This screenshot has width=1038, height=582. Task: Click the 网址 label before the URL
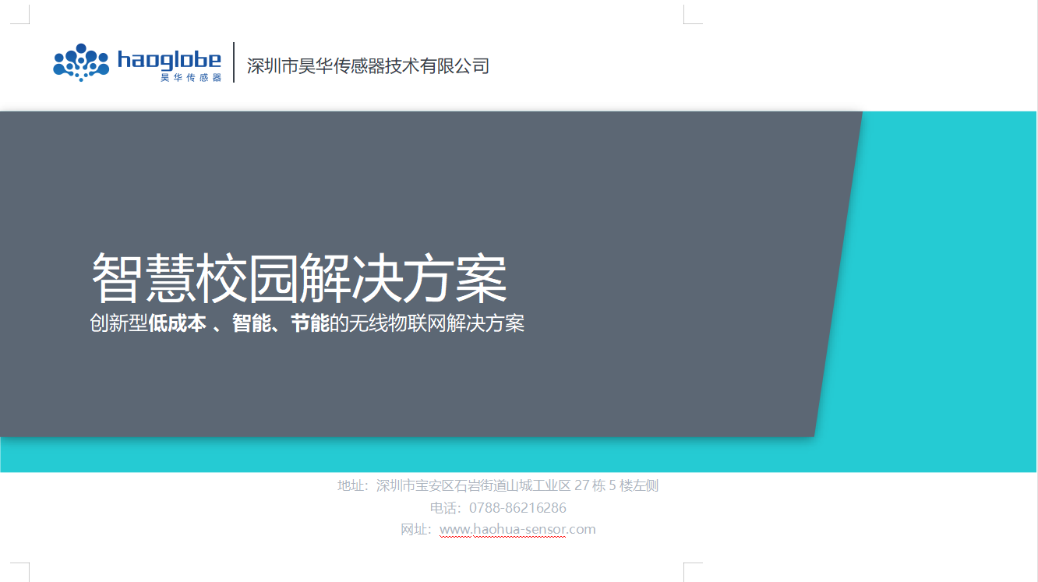[415, 530]
